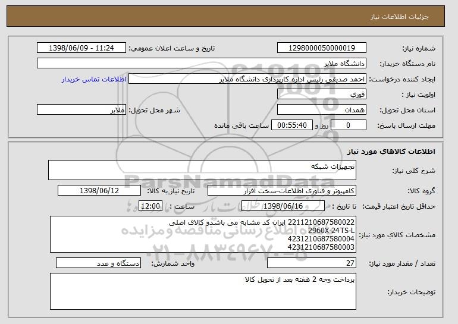Click the unit field دستگاه و عدد

pos(98,263)
